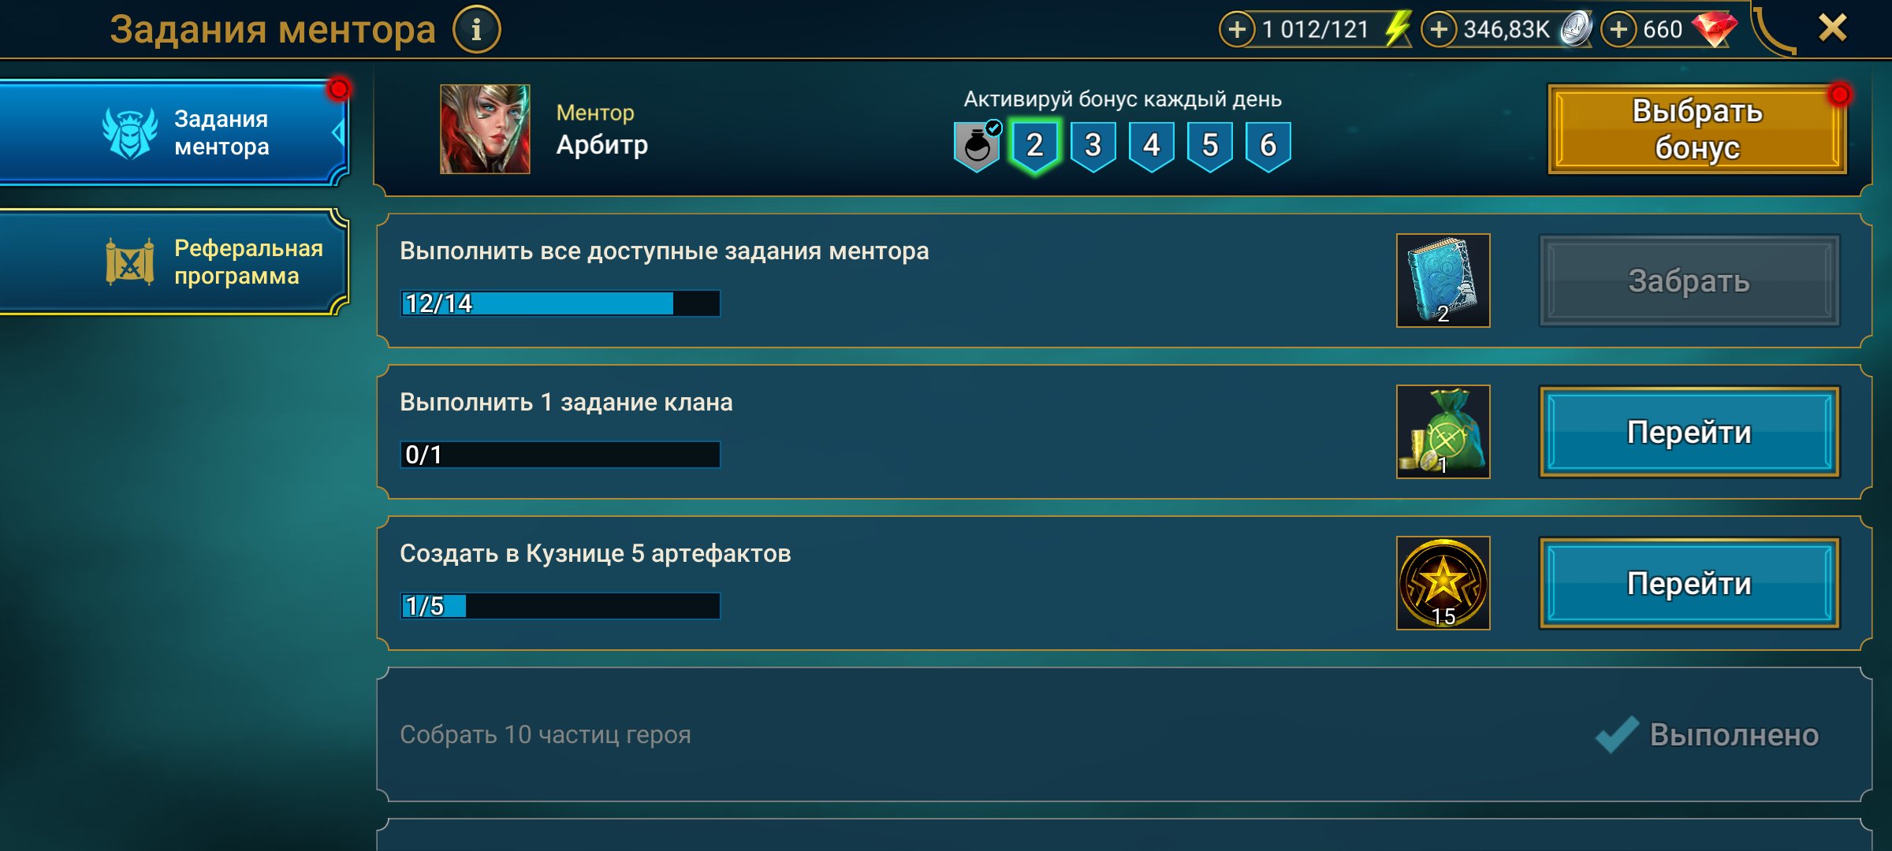Screen dimensions: 1892x851
Task: Select the gold star reward icon
Action: 1443,583
